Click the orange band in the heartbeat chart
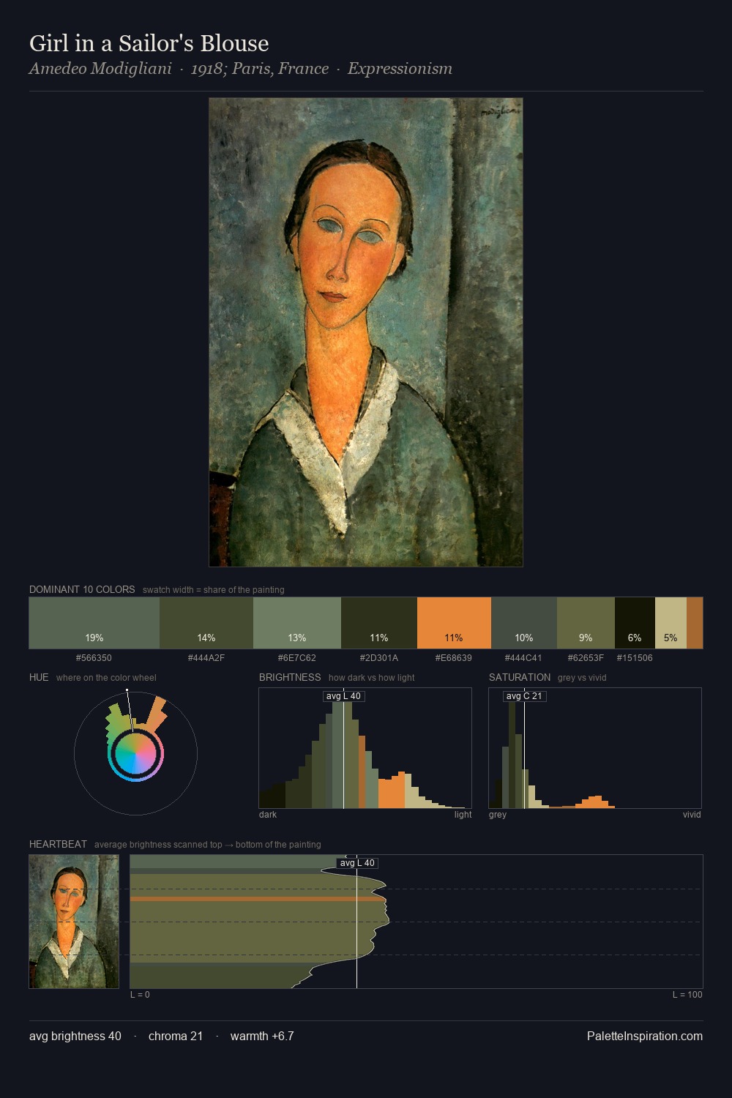This screenshot has height=1098, width=732. click(x=258, y=898)
